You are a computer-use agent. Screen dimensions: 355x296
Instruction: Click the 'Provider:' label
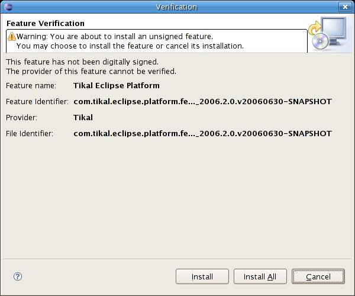click(x=21, y=118)
